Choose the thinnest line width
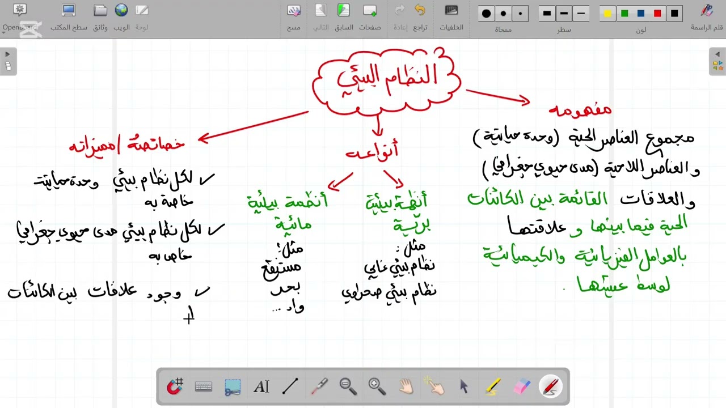The height and width of the screenshot is (408, 726). [x=581, y=14]
